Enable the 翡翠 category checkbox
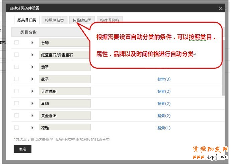The height and width of the screenshot is (164, 231). tap(16, 67)
